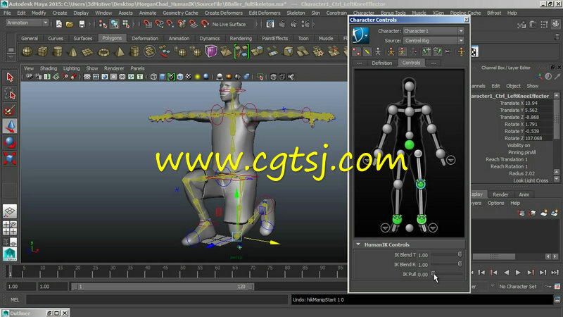The height and width of the screenshot is (317, 563).
Task: Create a polygon torus from the shelf
Action: pyautogui.click(x=103, y=51)
